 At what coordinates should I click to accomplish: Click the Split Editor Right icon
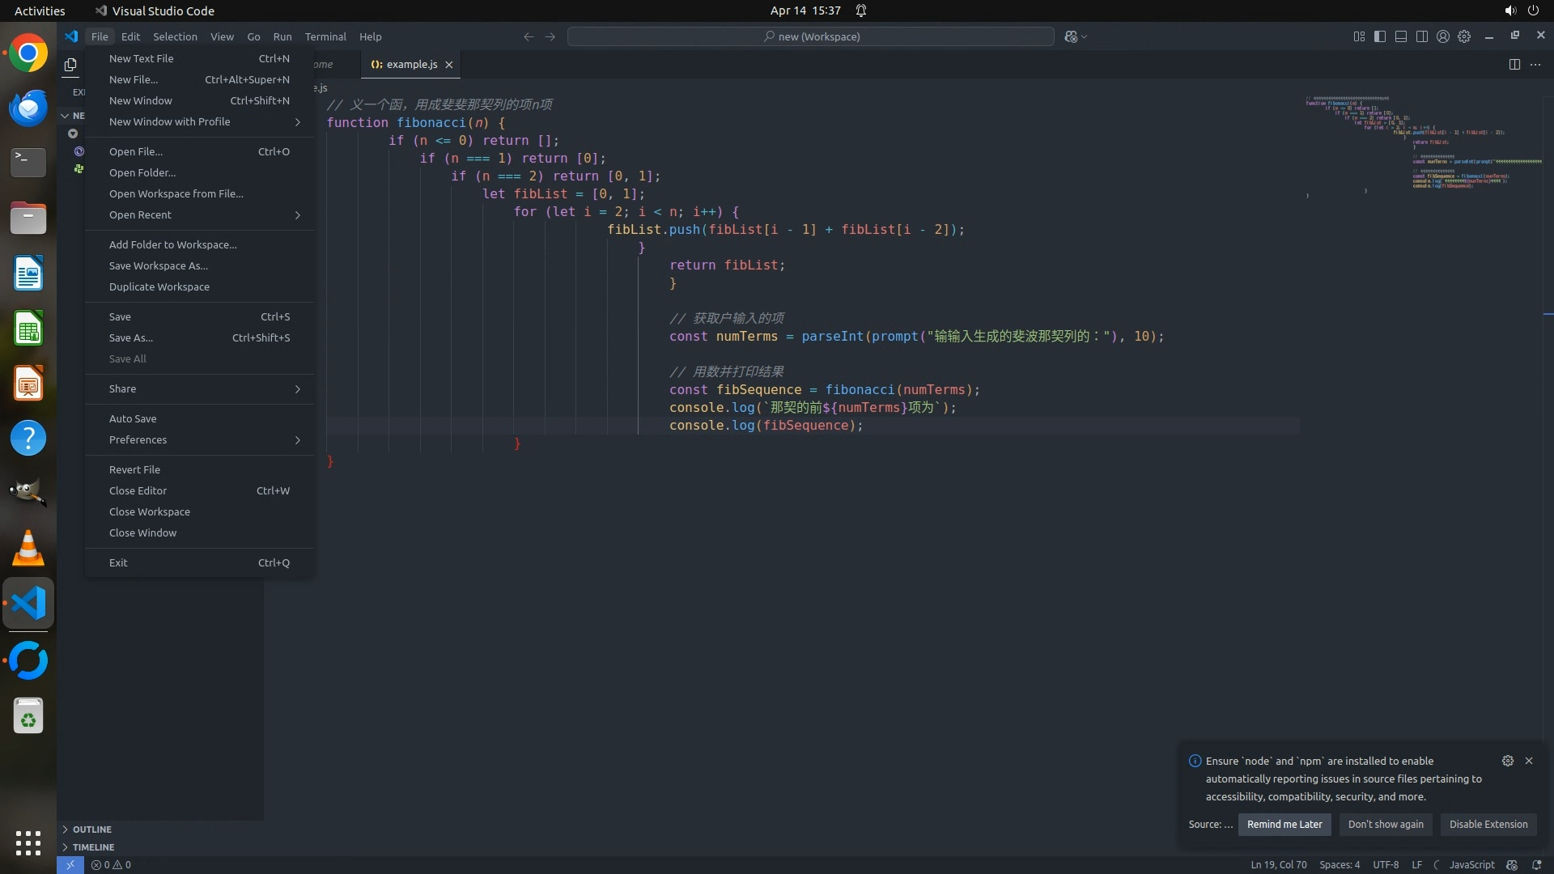point(1514,64)
